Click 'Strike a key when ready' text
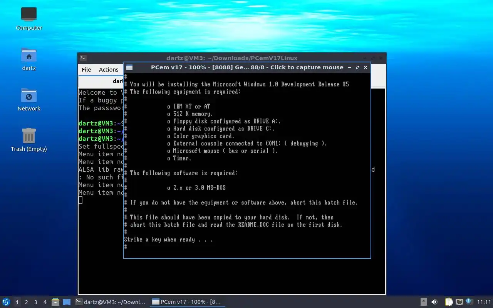 point(168,239)
